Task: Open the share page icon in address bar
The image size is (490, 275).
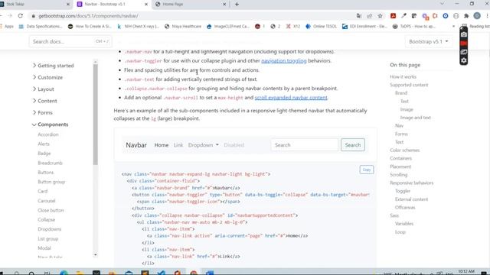Action: pyautogui.click(x=369, y=16)
